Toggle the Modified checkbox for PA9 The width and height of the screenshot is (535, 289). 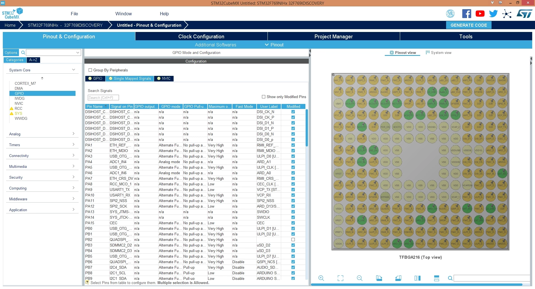click(293, 190)
